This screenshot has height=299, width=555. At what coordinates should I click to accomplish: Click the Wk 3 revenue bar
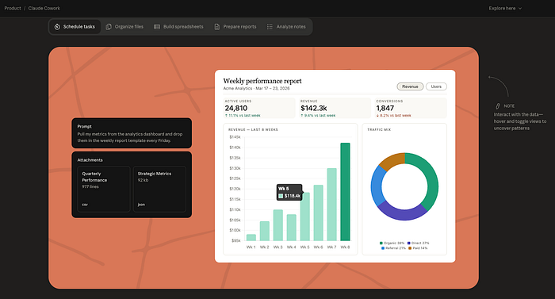[277, 225]
